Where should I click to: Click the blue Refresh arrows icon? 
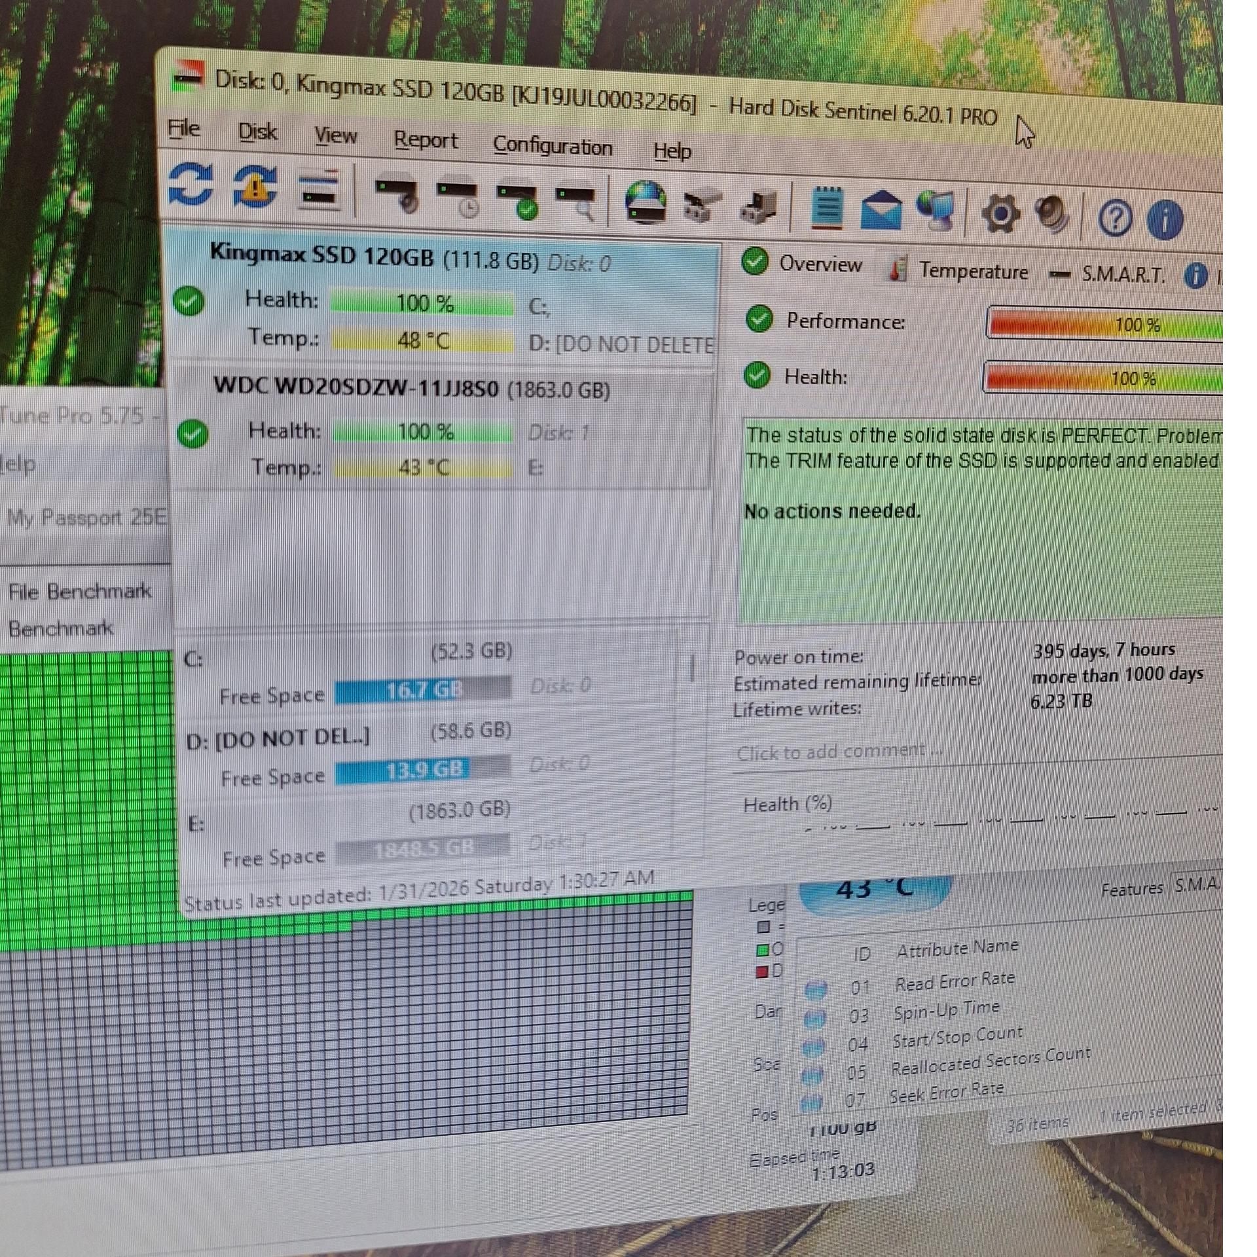(191, 185)
